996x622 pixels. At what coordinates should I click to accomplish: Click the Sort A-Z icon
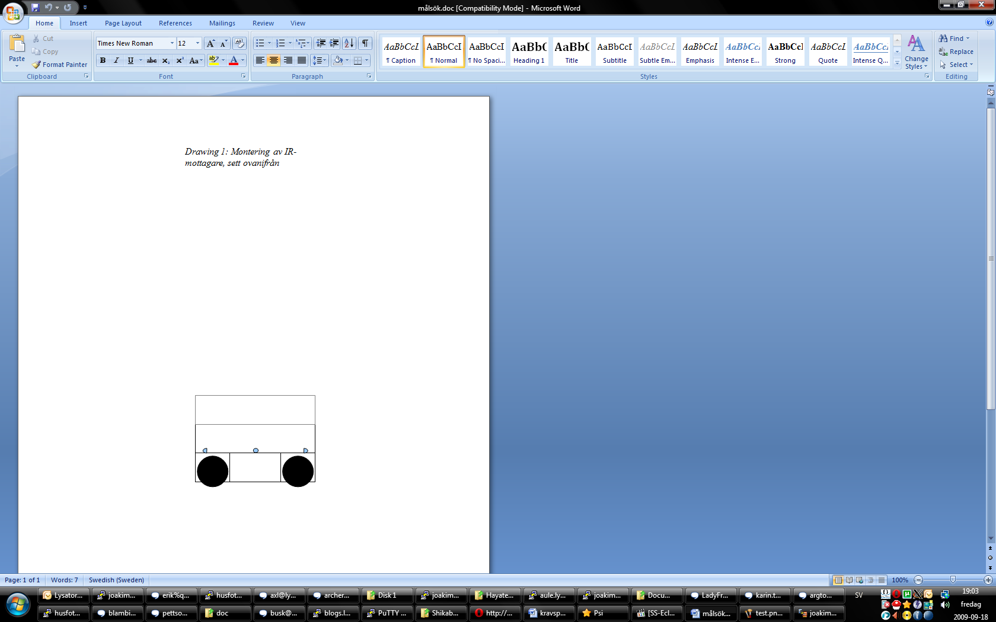[349, 43]
